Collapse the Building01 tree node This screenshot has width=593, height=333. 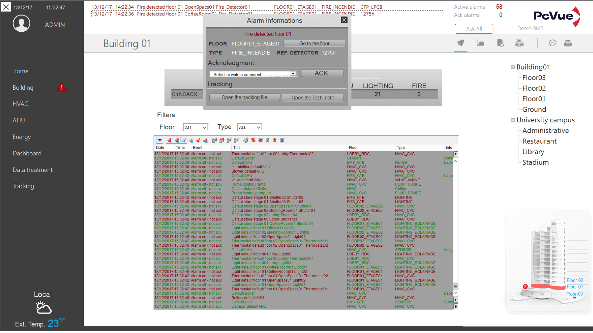[x=513, y=67]
